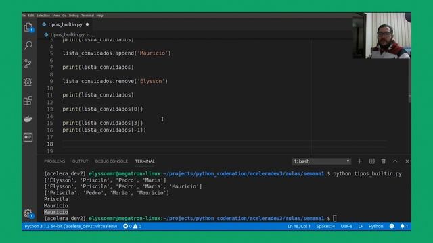The image size is (433, 243).
Task: Close the terminal panel
Action: 407,161
